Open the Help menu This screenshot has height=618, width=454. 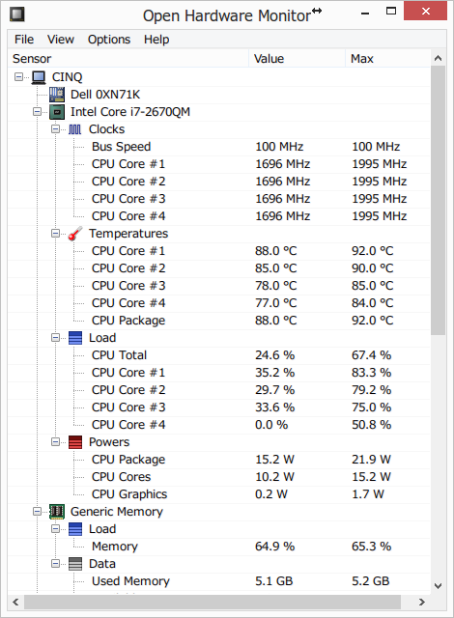click(x=156, y=40)
